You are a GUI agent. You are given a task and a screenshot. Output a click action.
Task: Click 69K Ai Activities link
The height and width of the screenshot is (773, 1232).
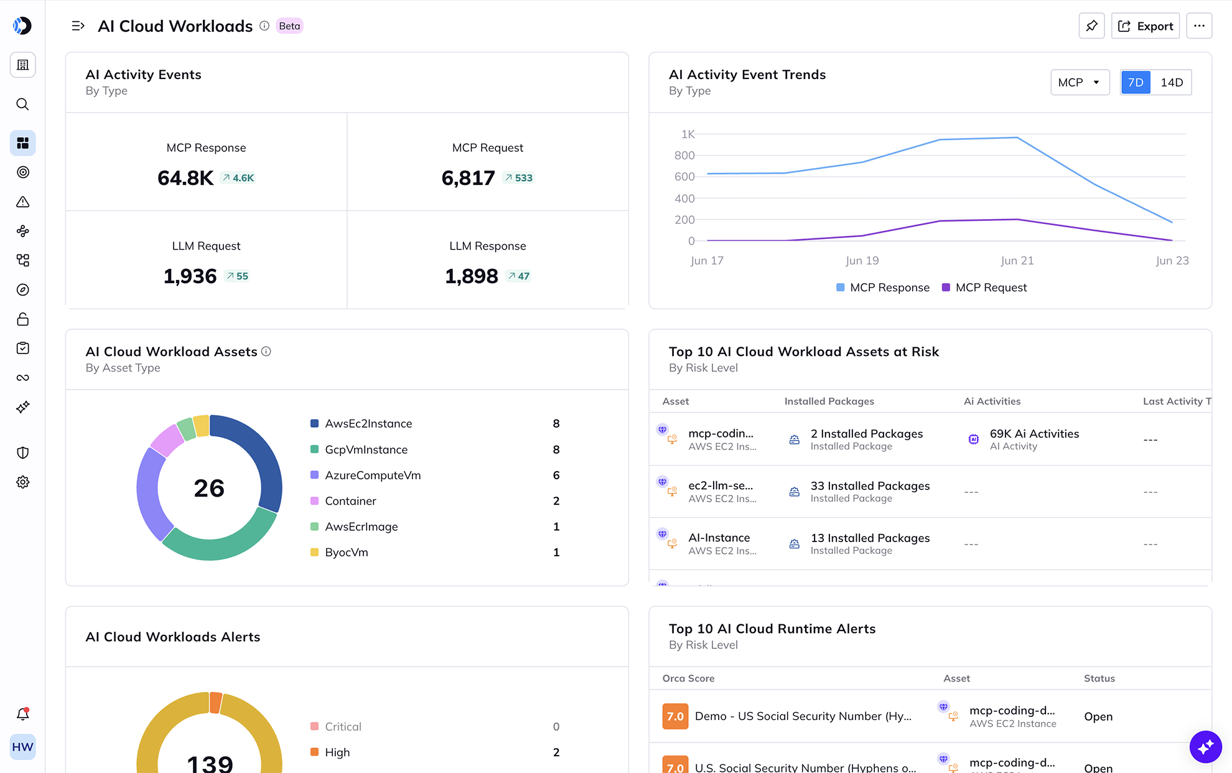point(1034,434)
